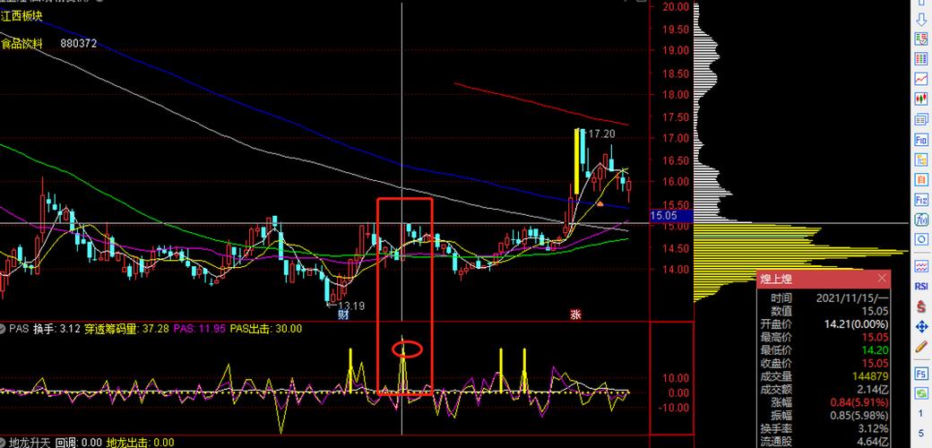Click the red 张 marker on the timeline
This screenshot has width=932, height=448.
coord(574,314)
